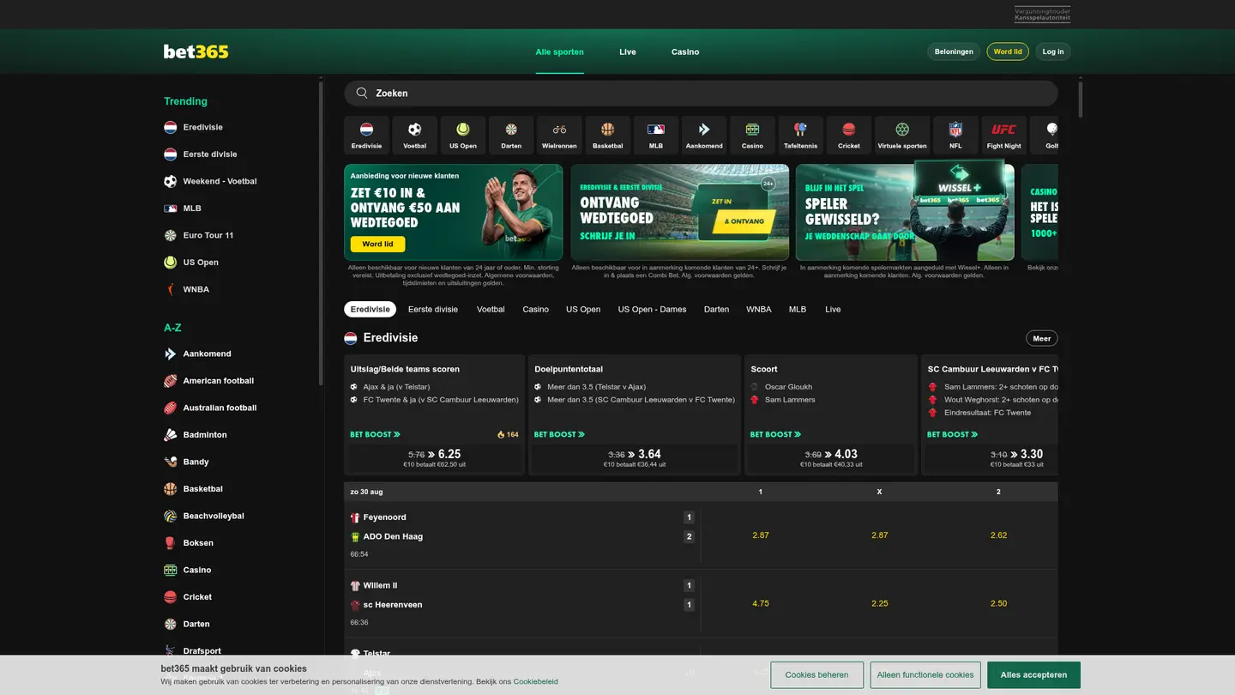This screenshot has height=695, width=1235.
Task: Select the 3.64 boosted odds
Action: (635, 458)
